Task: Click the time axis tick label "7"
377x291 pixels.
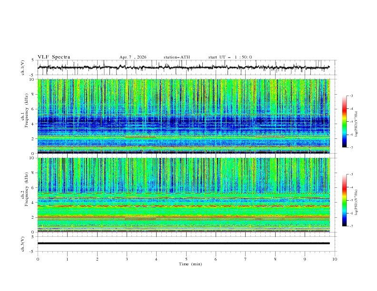Action: point(246,259)
